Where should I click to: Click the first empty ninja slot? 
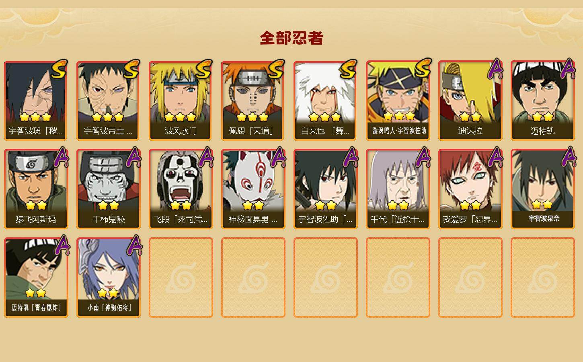(181, 278)
